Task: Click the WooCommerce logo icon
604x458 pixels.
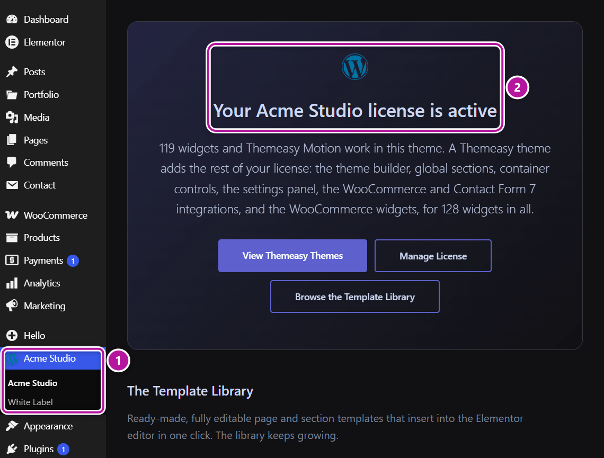Action: click(x=12, y=215)
